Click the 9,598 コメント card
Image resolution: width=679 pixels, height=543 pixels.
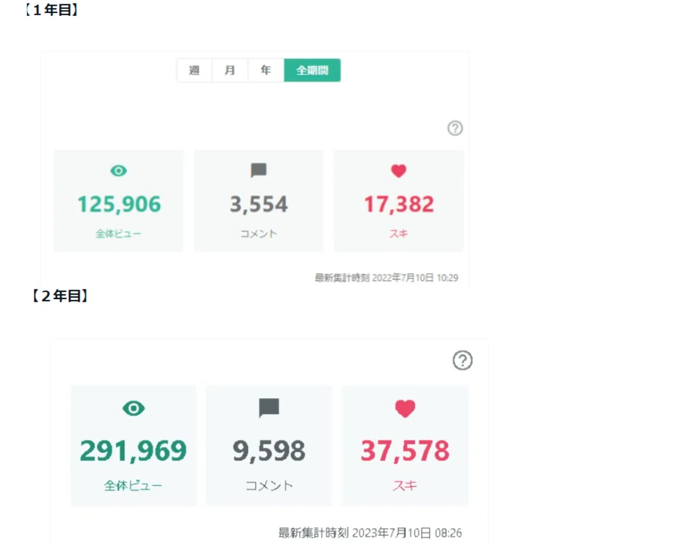tap(269, 445)
